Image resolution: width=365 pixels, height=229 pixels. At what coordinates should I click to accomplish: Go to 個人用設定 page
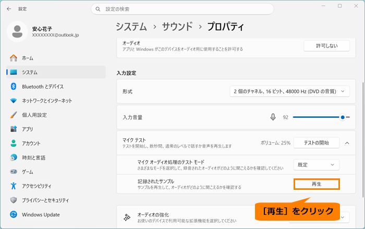(56, 115)
